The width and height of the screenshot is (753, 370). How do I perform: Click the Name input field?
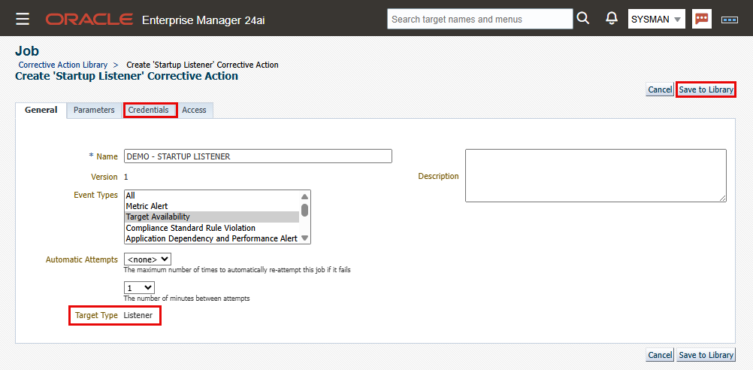click(258, 156)
